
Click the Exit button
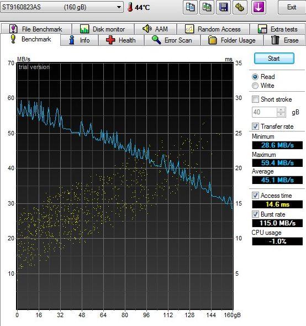[292, 7]
